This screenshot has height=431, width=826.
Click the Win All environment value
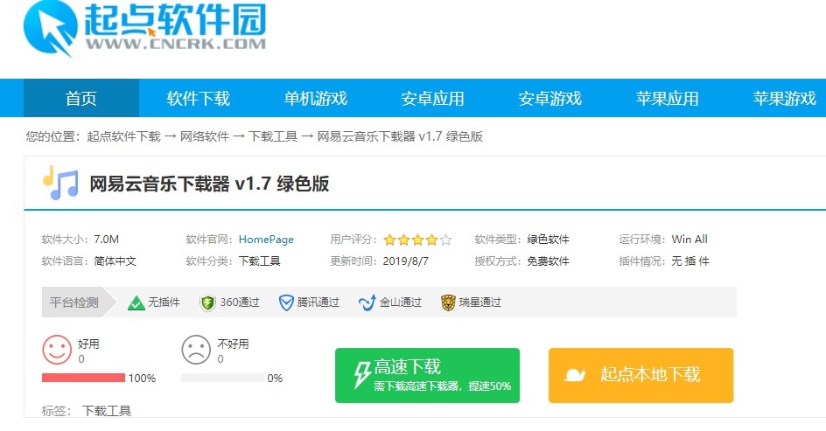pyautogui.click(x=689, y=240)
